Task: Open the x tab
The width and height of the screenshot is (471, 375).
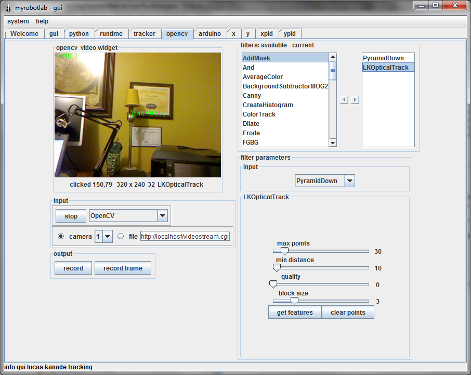Action: click(x=233, y=34)
